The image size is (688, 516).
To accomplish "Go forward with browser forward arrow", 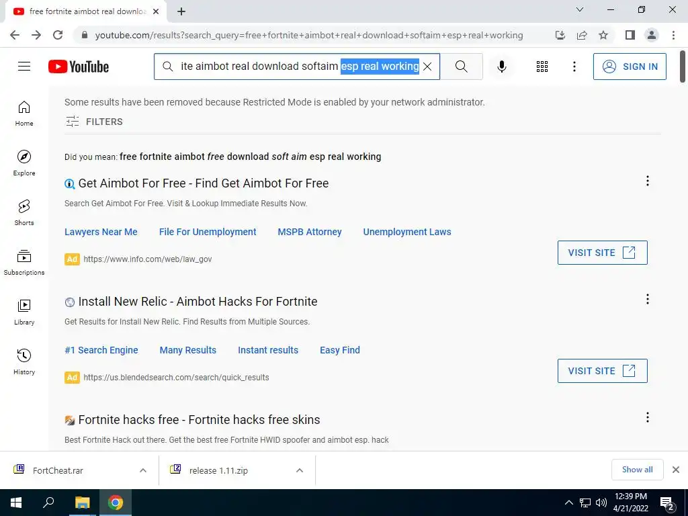I will [x=36, y=35].
